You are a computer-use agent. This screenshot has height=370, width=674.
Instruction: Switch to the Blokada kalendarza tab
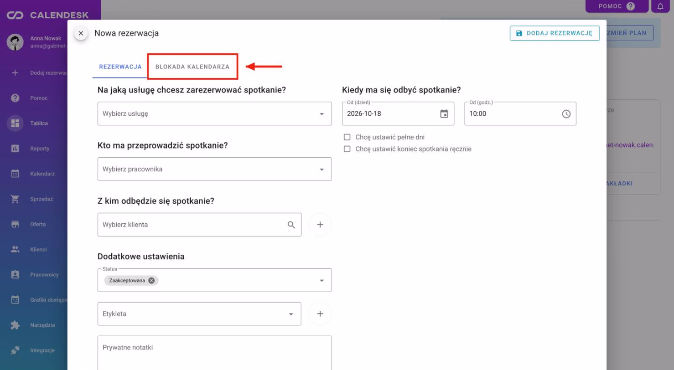pos(192,67)
